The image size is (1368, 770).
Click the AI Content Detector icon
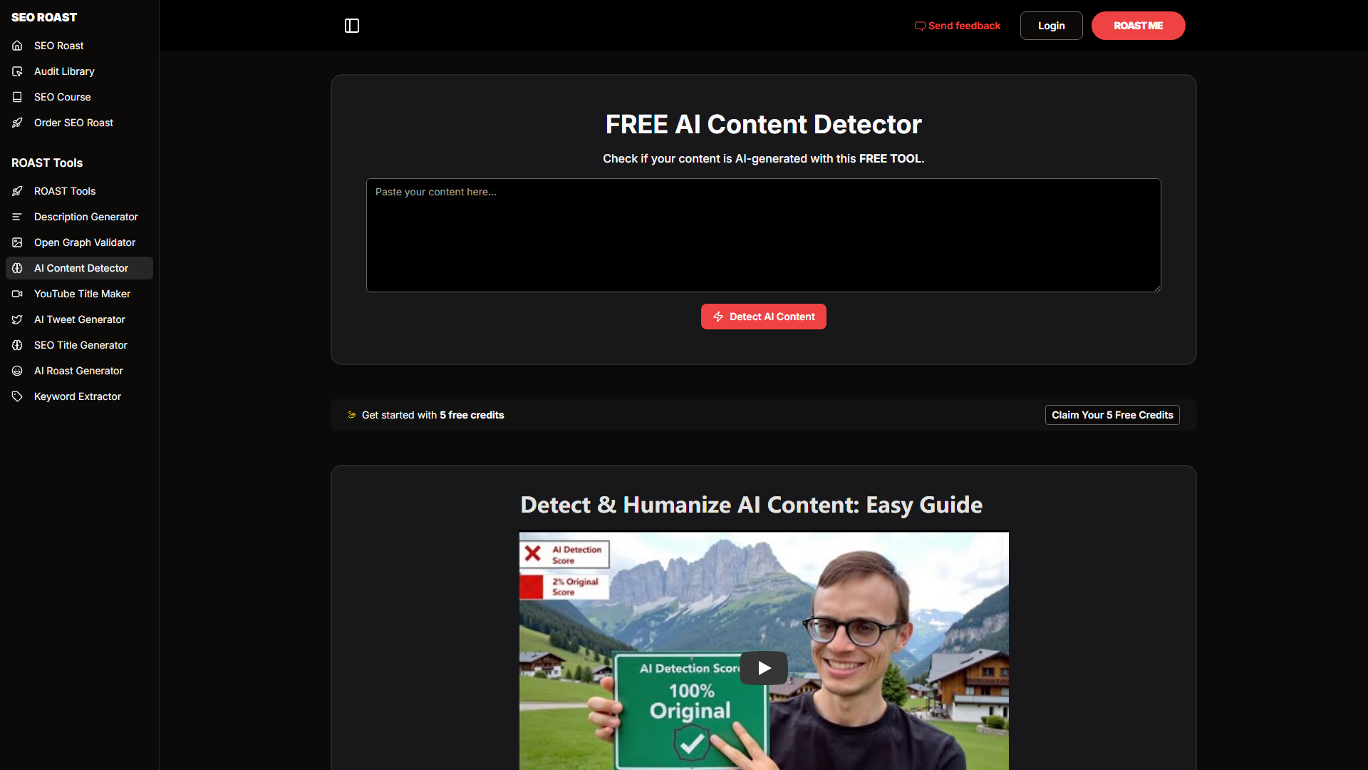click(17, 268)
